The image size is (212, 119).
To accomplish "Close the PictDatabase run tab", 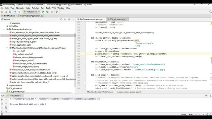I will pyautogui.click(x=22, y=96).
